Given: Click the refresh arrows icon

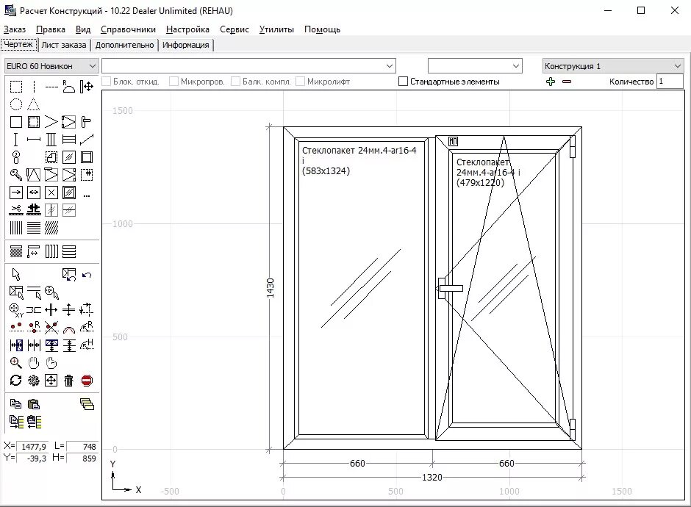Looking at the screenshot, I should (16, 380).
